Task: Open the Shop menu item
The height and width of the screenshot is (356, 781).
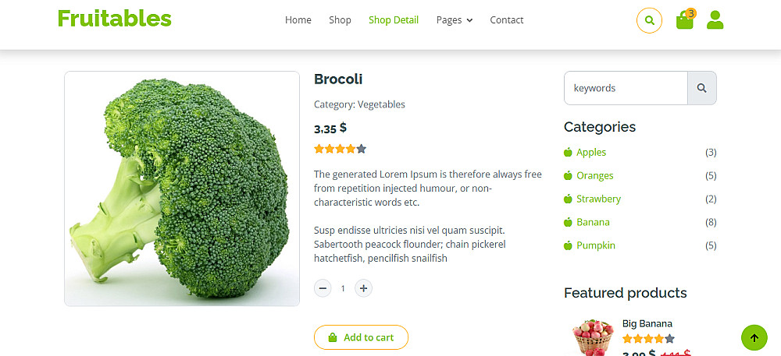Action: [340, 20]
